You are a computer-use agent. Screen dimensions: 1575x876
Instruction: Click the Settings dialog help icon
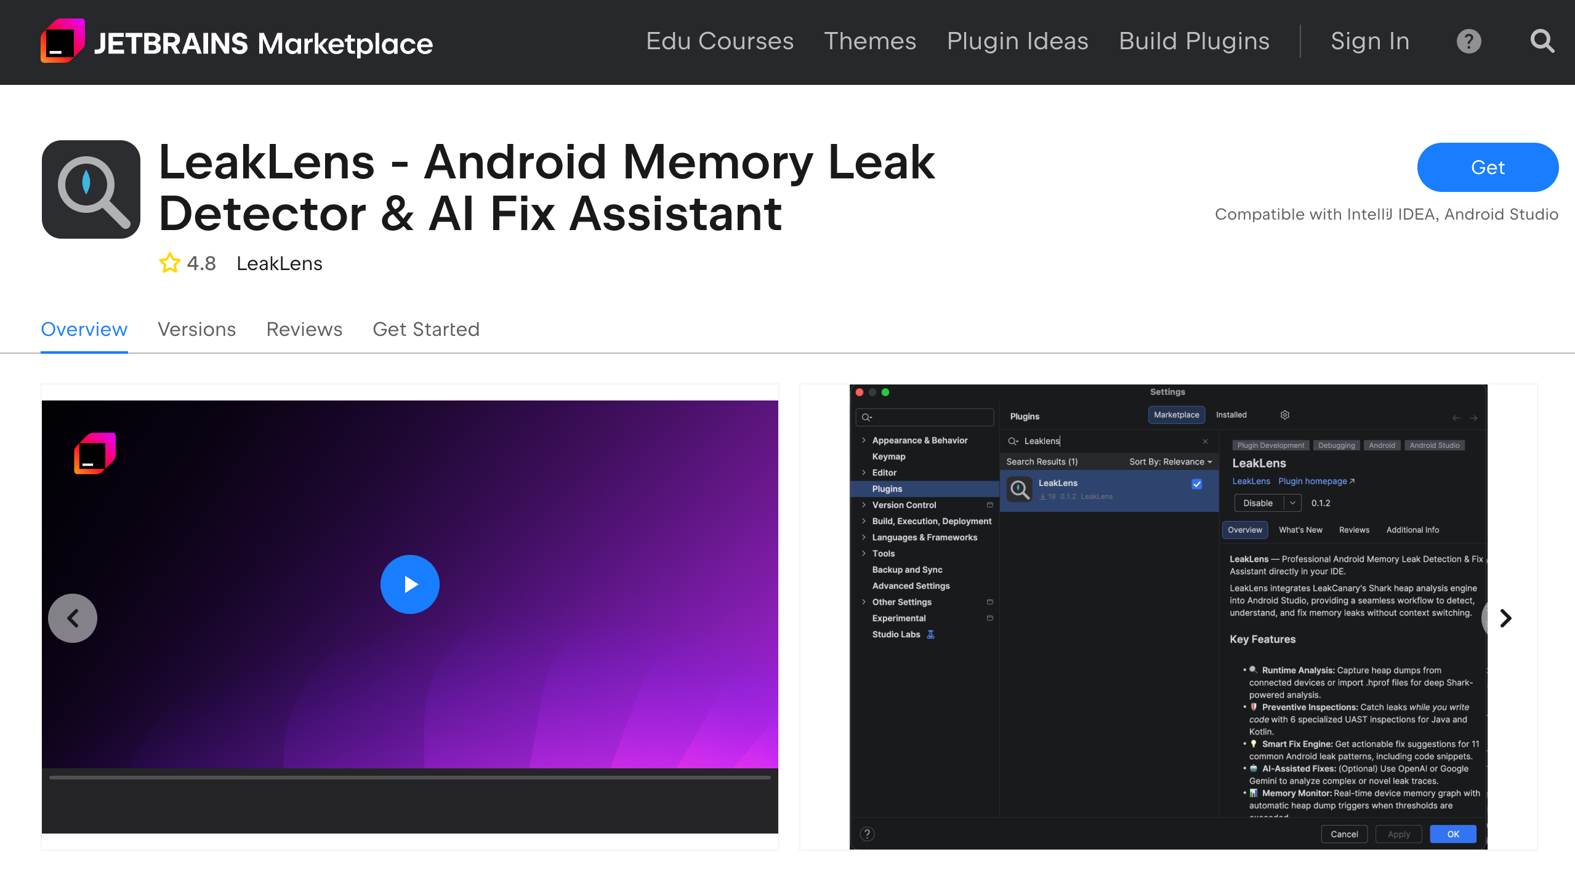click(x=867, y=834)
